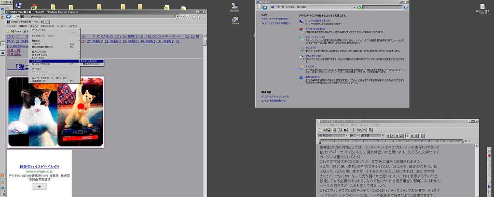Expand ツールバー(T) submenu in View menu

(55, 30)
